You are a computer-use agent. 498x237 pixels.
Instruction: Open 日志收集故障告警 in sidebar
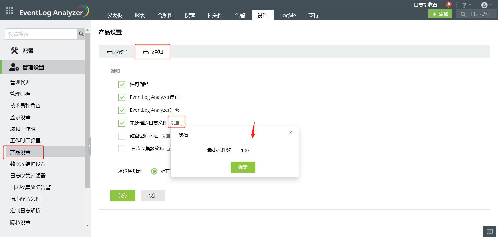[30, 187]
